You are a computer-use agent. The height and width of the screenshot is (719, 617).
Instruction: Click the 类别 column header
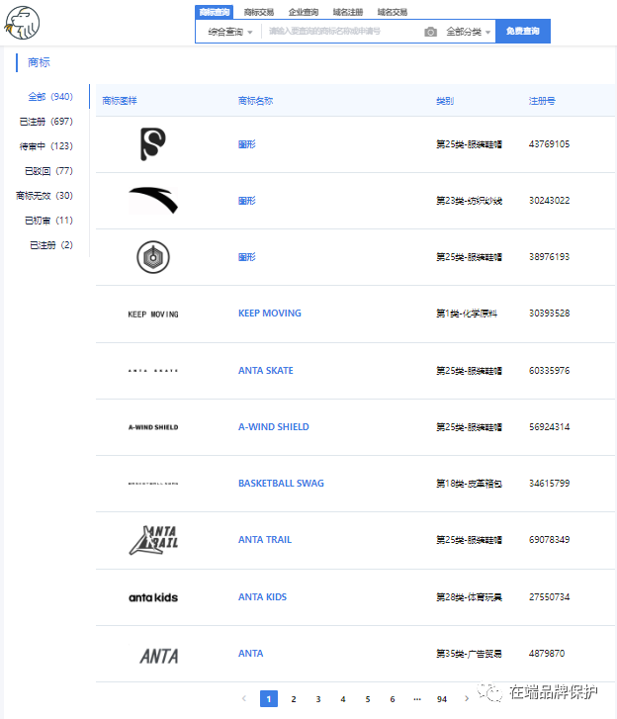pyautogui.click(x=445, y=101)
